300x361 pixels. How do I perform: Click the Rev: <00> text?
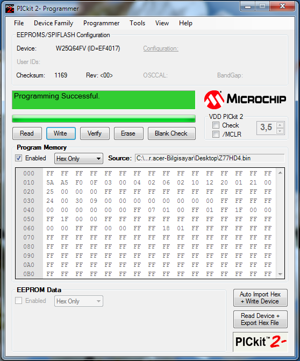coord(99,75)
